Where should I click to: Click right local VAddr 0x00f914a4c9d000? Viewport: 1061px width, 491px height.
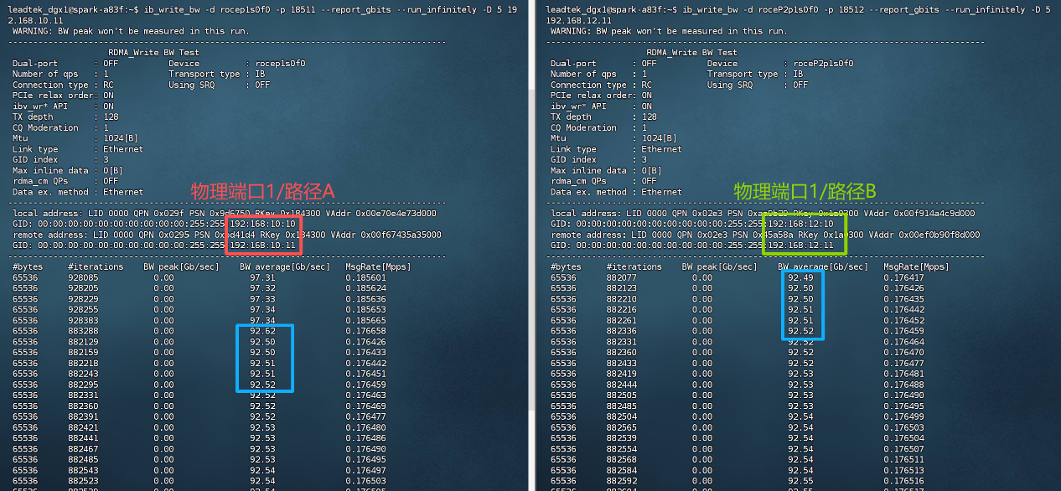point(933,214)
